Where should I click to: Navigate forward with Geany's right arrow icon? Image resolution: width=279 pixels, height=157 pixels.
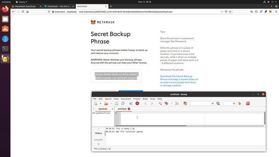[x=152, y=103]
